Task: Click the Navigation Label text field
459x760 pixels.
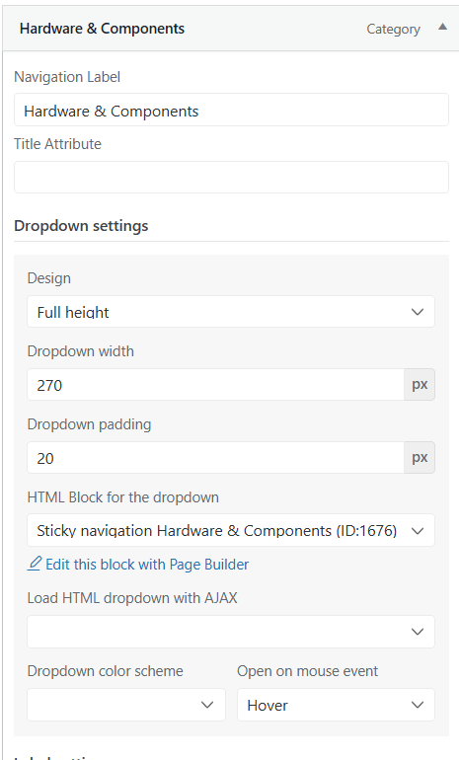Action: tap(231, 110)
